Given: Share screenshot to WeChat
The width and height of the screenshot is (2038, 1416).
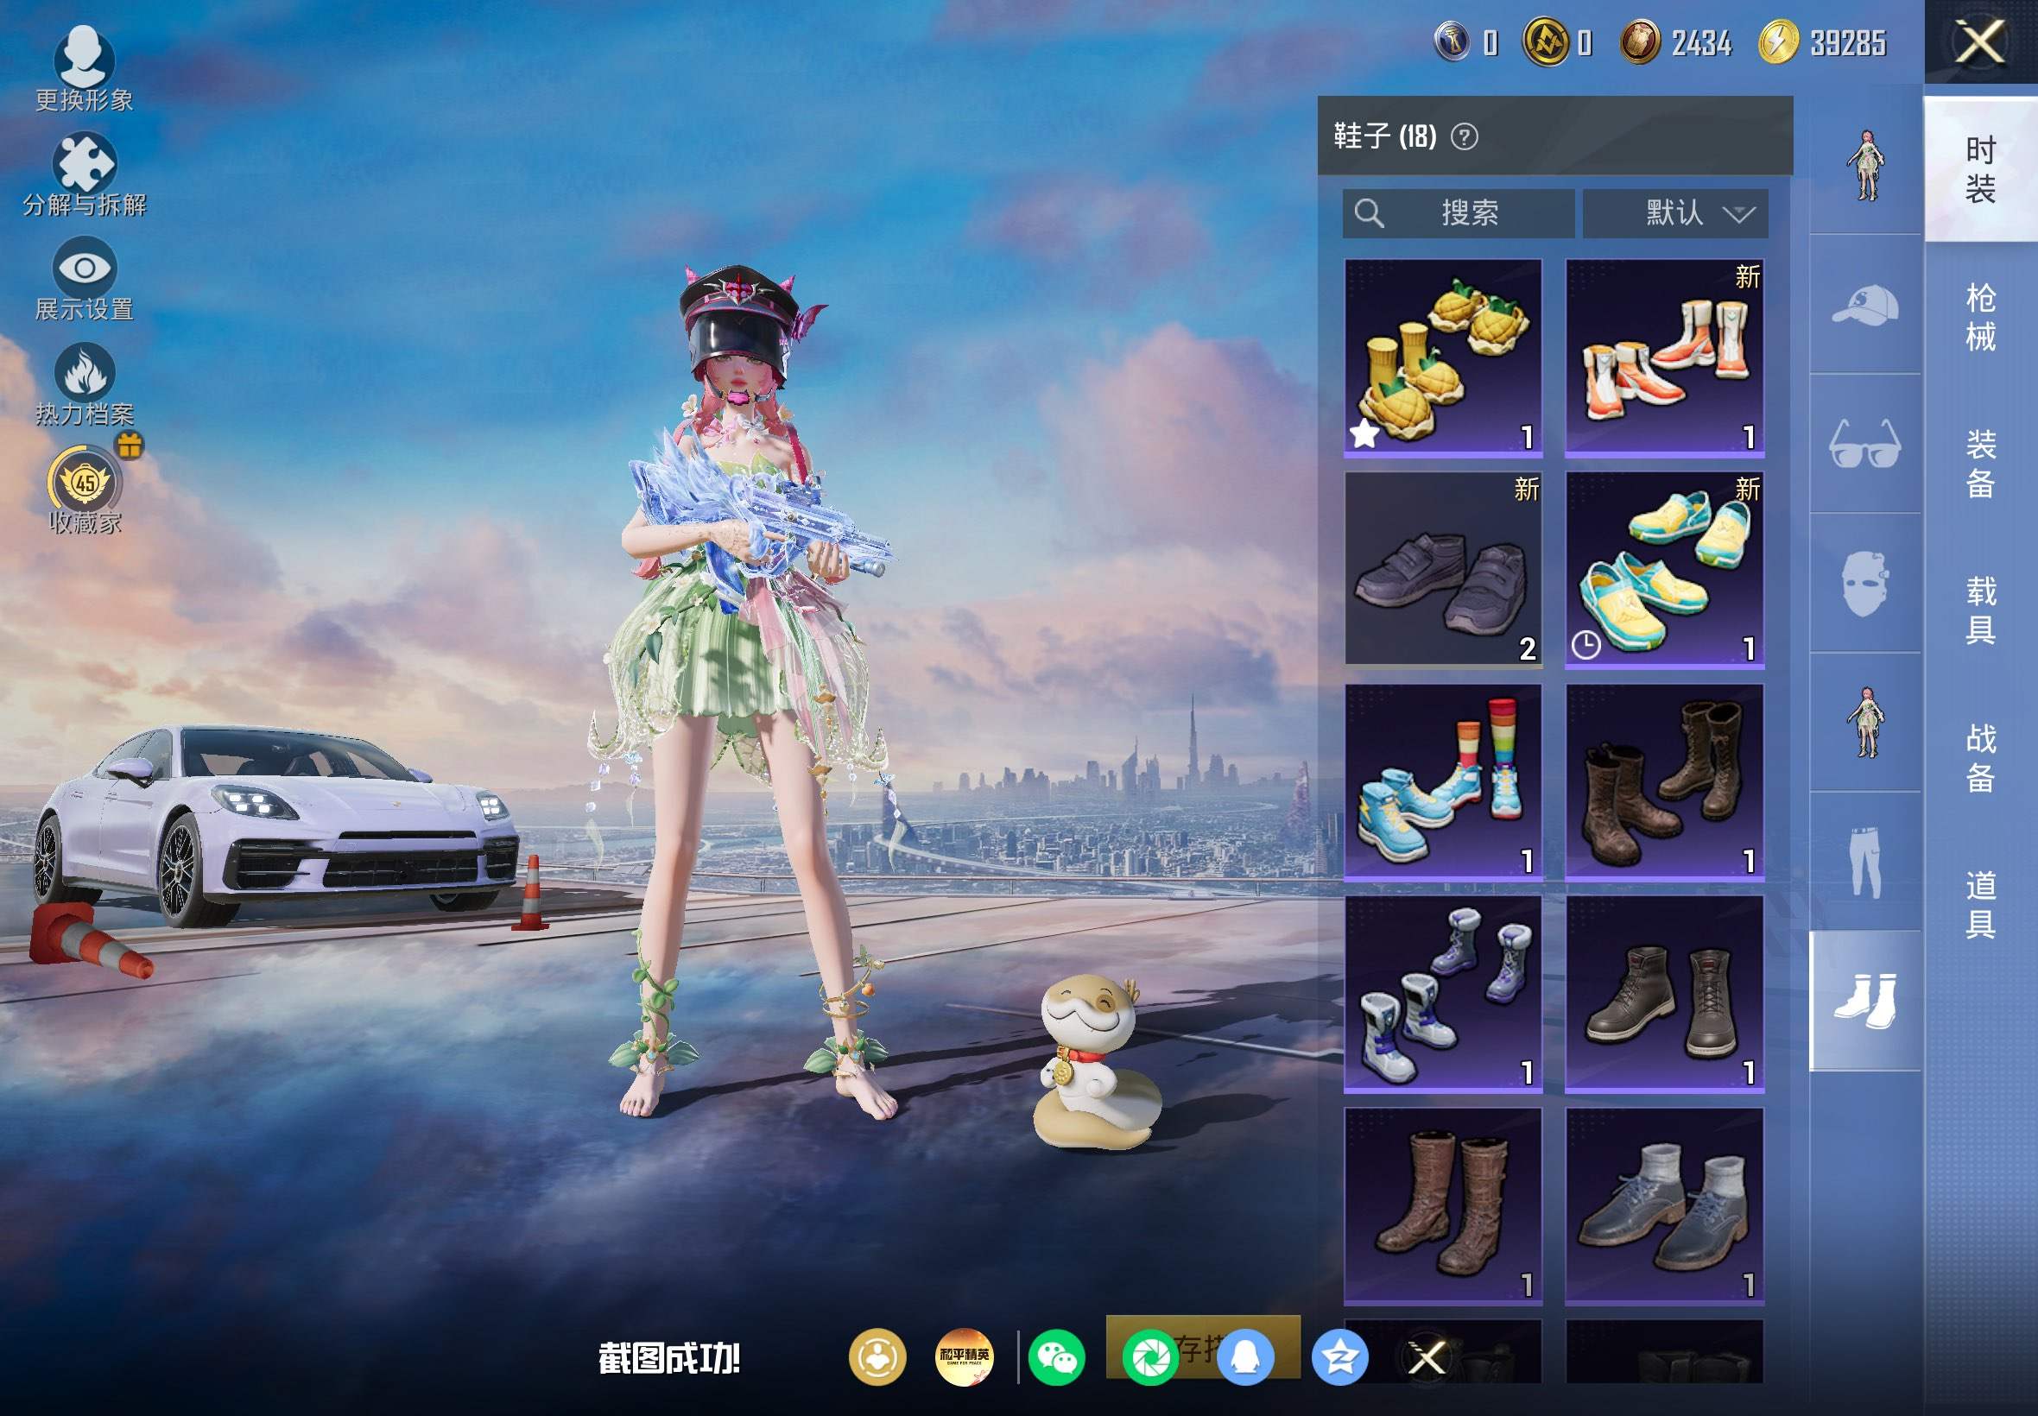Looking at the screenshot, I should point(1056,1356).
